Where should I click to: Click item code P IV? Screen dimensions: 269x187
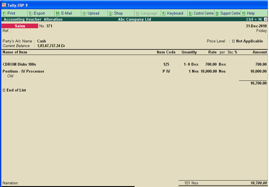pos(166,71)
